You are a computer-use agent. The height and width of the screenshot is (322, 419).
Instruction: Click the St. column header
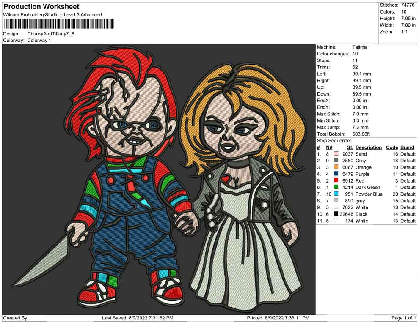pyautogui.click(x=350, y=147)
